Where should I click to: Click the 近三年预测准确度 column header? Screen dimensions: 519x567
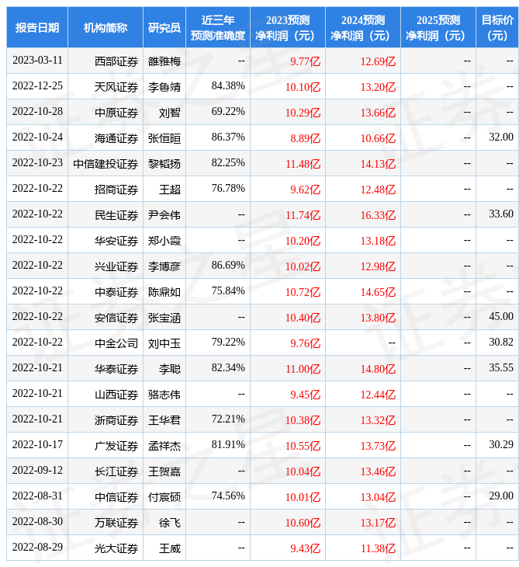click(x=218, y=28)
